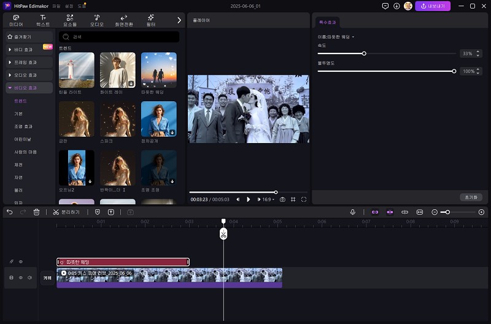Redo the last undone action
Screen dimensions: 491x324
(23, 212)
